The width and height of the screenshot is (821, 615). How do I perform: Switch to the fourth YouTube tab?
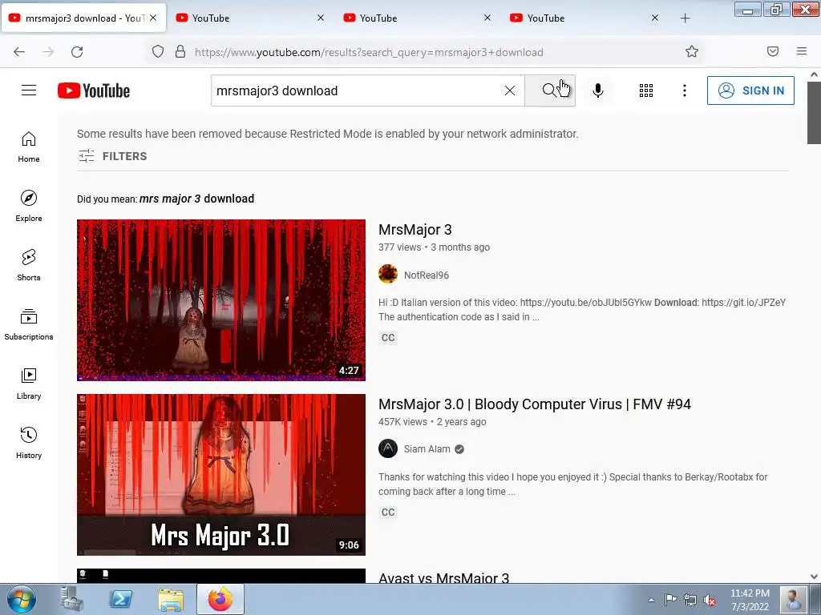click(x=585, y=18)
